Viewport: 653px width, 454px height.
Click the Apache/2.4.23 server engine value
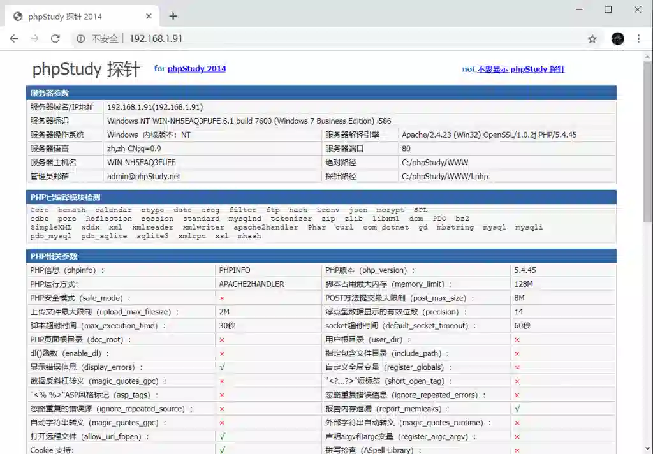[x=489, y=135]
